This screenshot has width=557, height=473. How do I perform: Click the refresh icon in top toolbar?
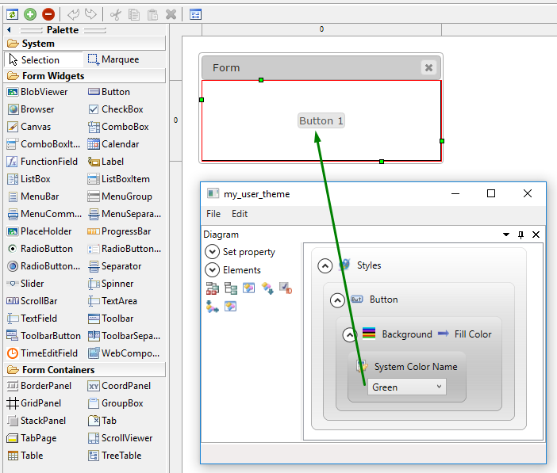(x=12, y=14)
